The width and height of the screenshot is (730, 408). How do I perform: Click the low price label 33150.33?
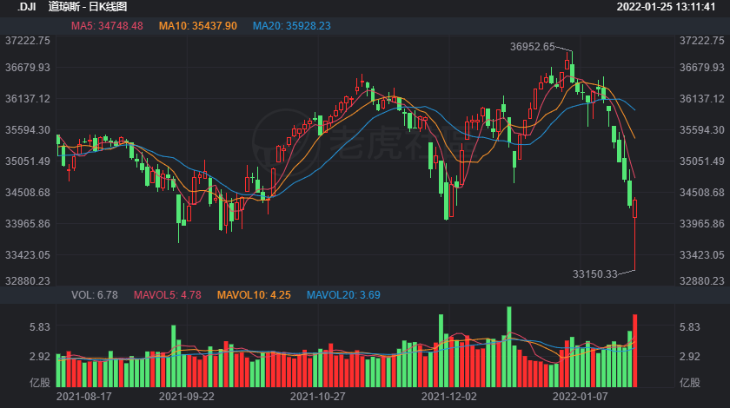594,274
